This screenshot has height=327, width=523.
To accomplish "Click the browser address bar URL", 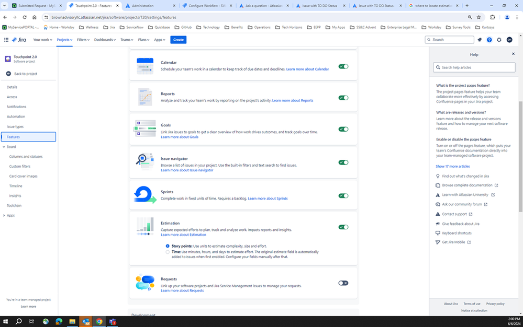I will point(114,17).
